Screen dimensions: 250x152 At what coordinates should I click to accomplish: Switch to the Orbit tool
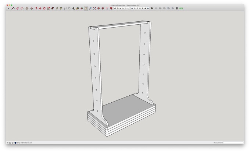(82, 8)
